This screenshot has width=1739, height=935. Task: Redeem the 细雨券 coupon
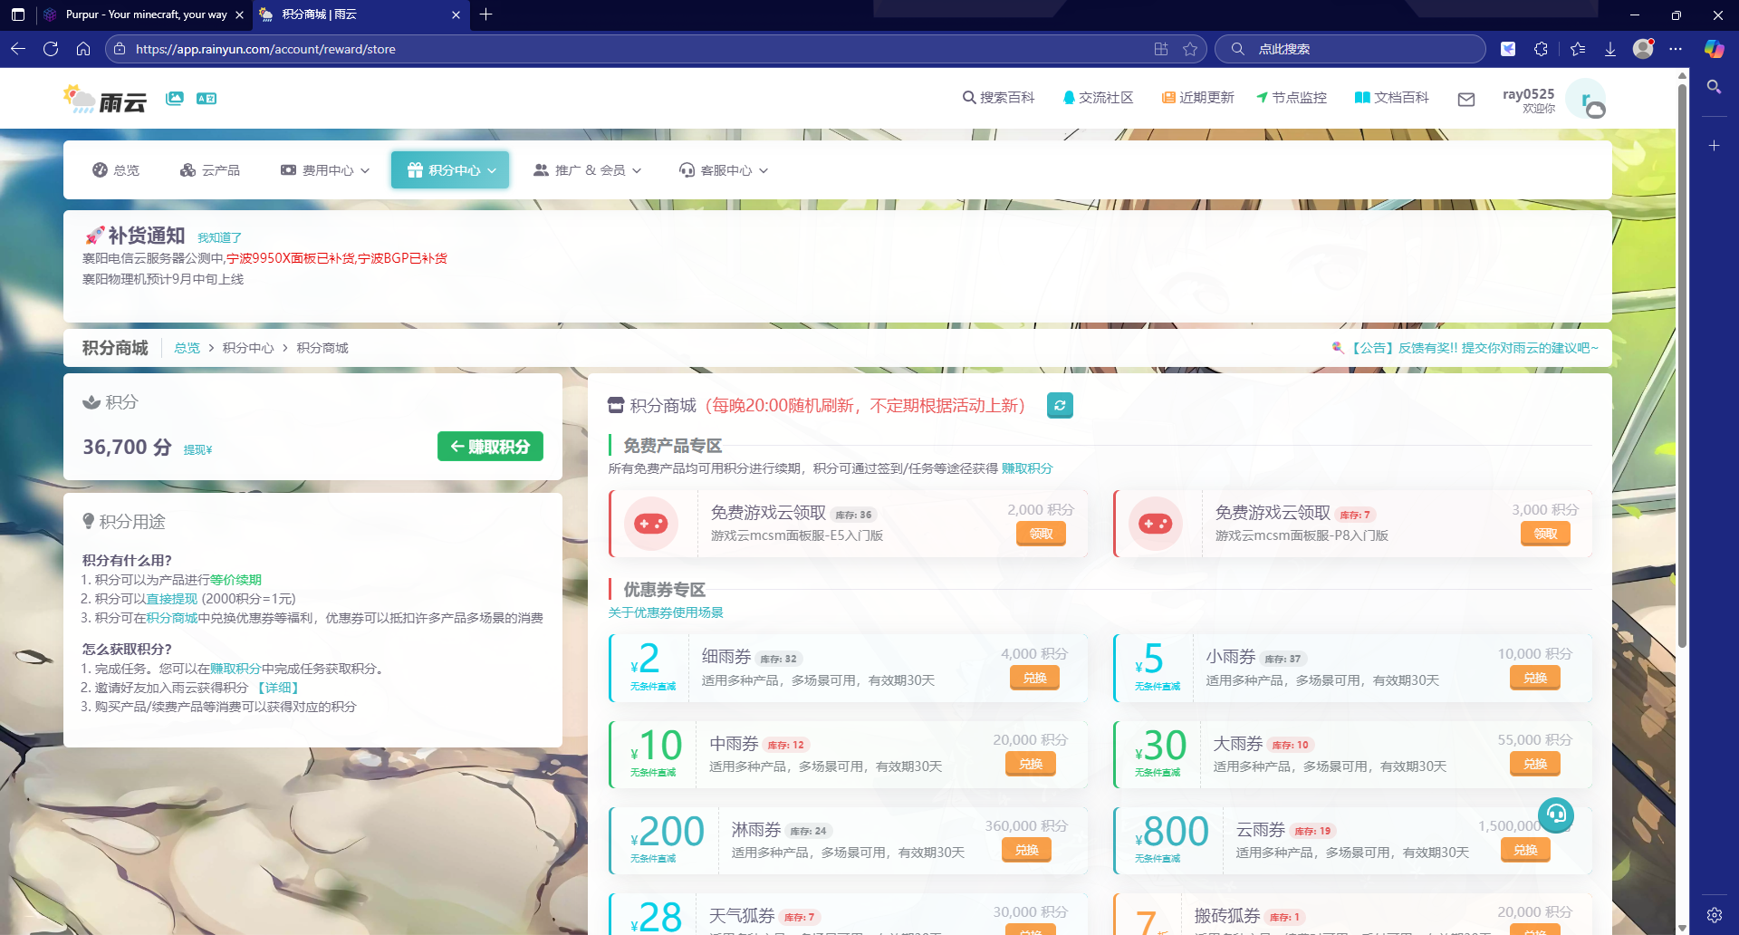coord(1034,678)
